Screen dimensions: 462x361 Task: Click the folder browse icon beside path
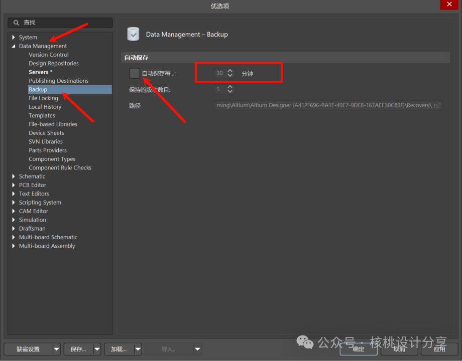point(437,105)
